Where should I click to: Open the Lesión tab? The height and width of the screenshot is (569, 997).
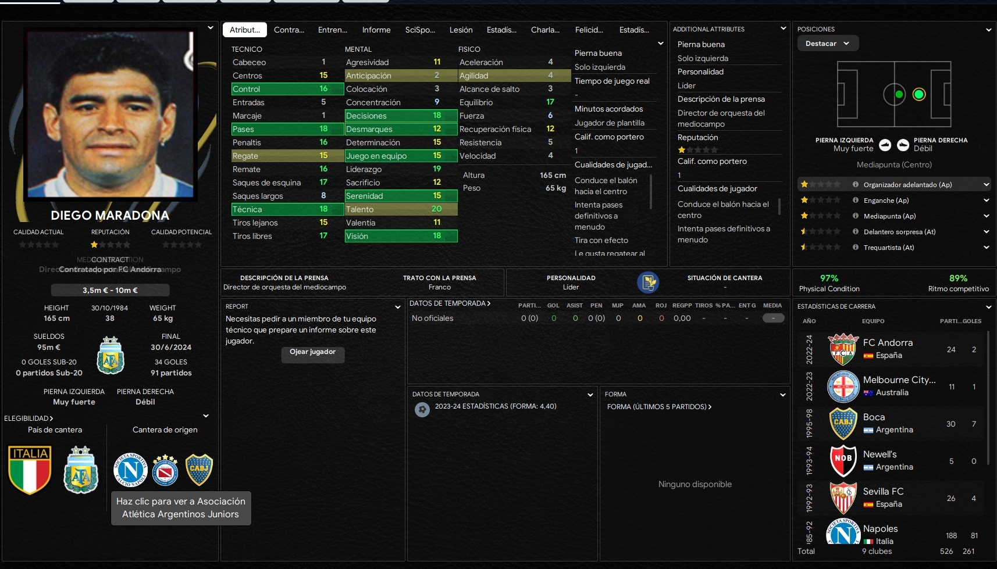pyautogui.click(x=461, y=30)
